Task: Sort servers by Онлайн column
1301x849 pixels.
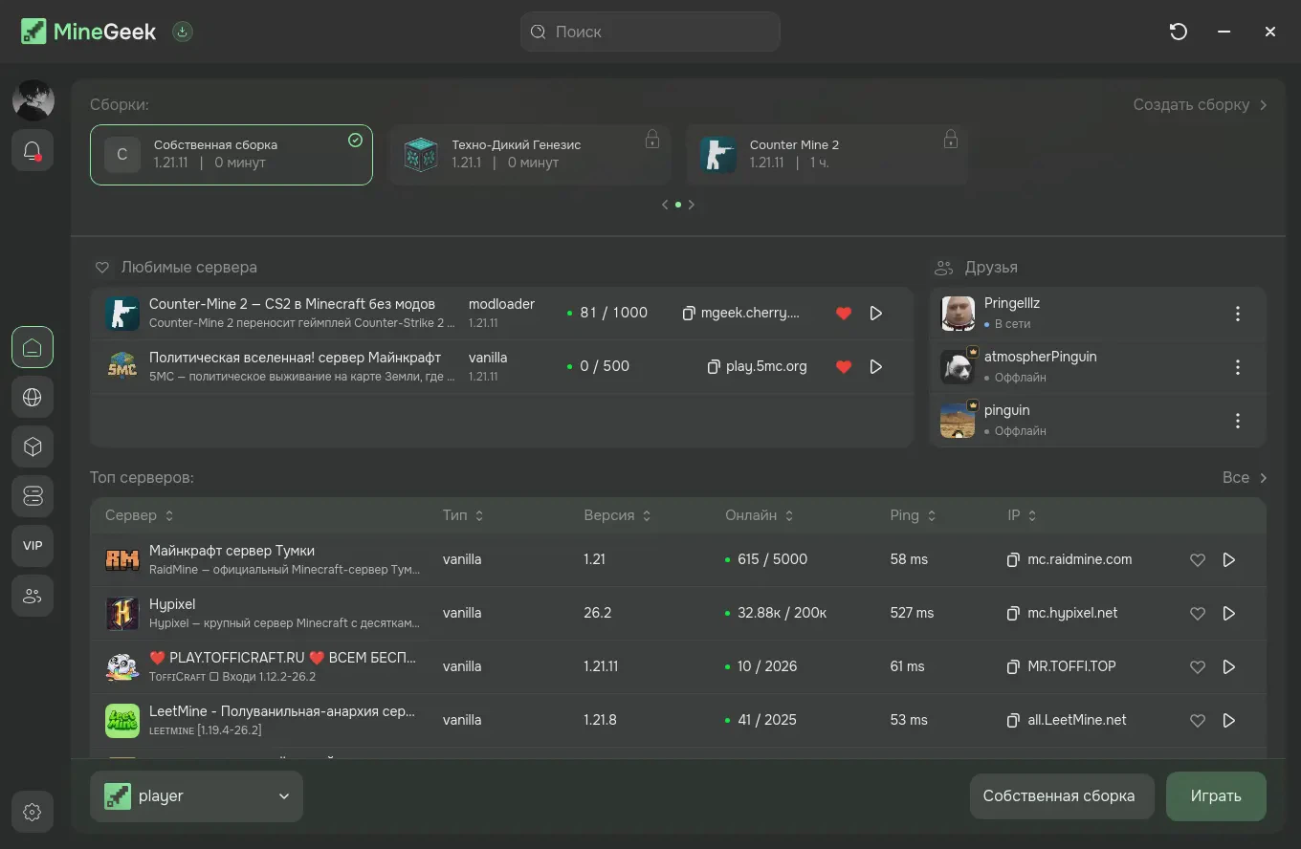Action: 760,515
